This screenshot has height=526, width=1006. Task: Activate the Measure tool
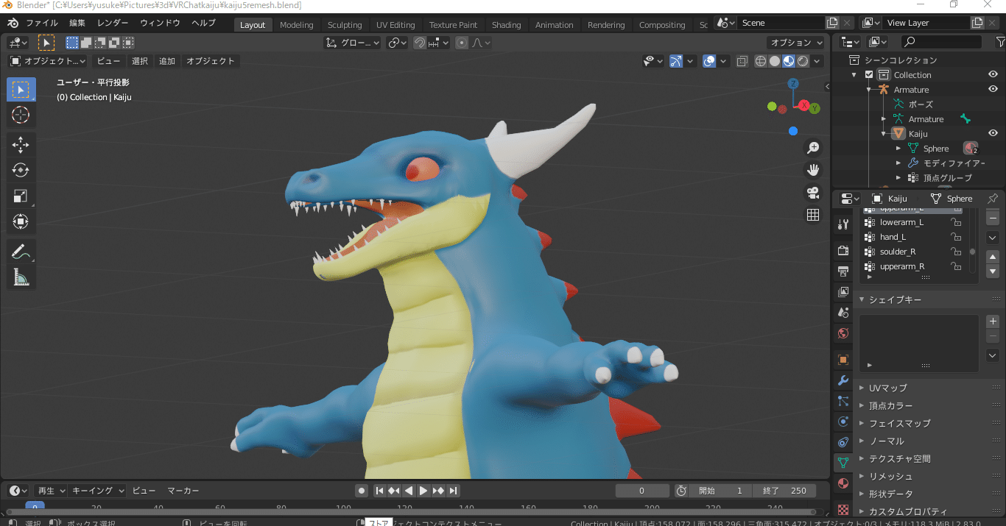[x=21, y=277]
